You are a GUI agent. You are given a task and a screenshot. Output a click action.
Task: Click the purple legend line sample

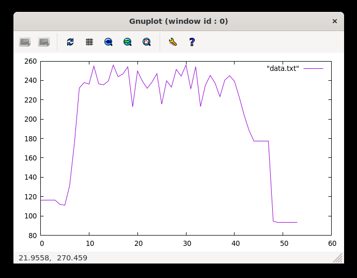[313, 68]
